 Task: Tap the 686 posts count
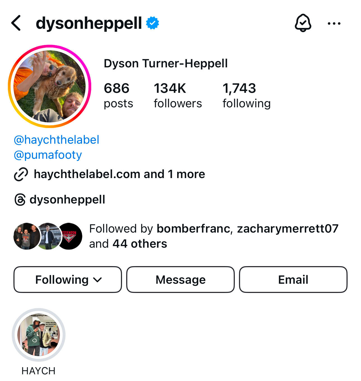[x=118, y=96]
